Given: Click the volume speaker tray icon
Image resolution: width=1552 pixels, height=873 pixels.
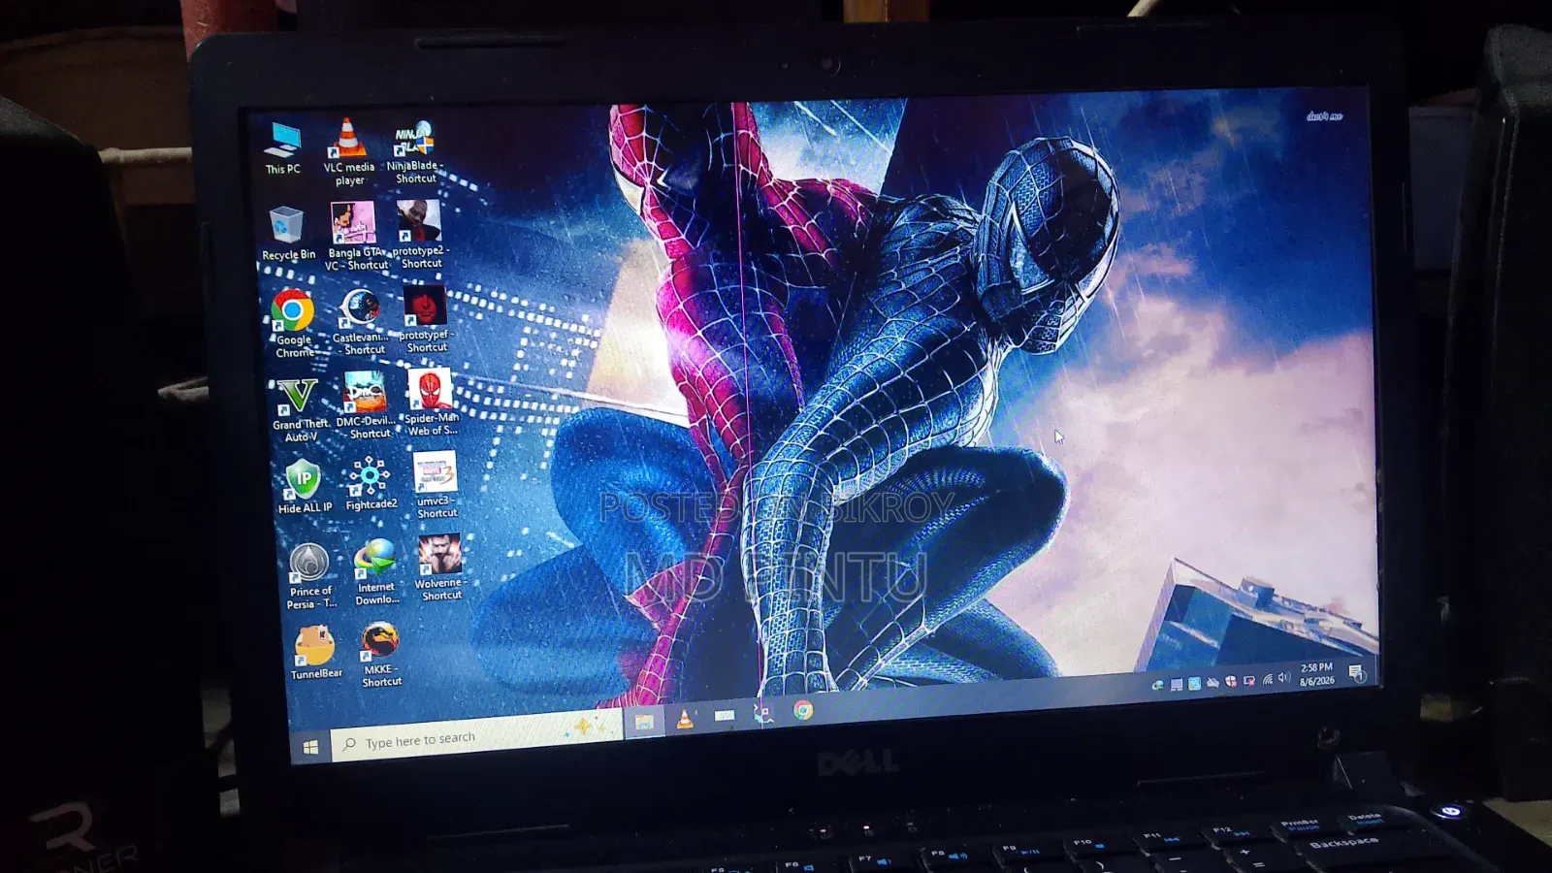Looking at the screenshot, I should (x=1284, y=677).
